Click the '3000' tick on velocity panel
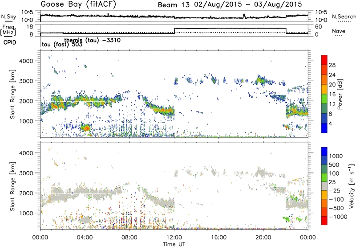 coord(26,173)
